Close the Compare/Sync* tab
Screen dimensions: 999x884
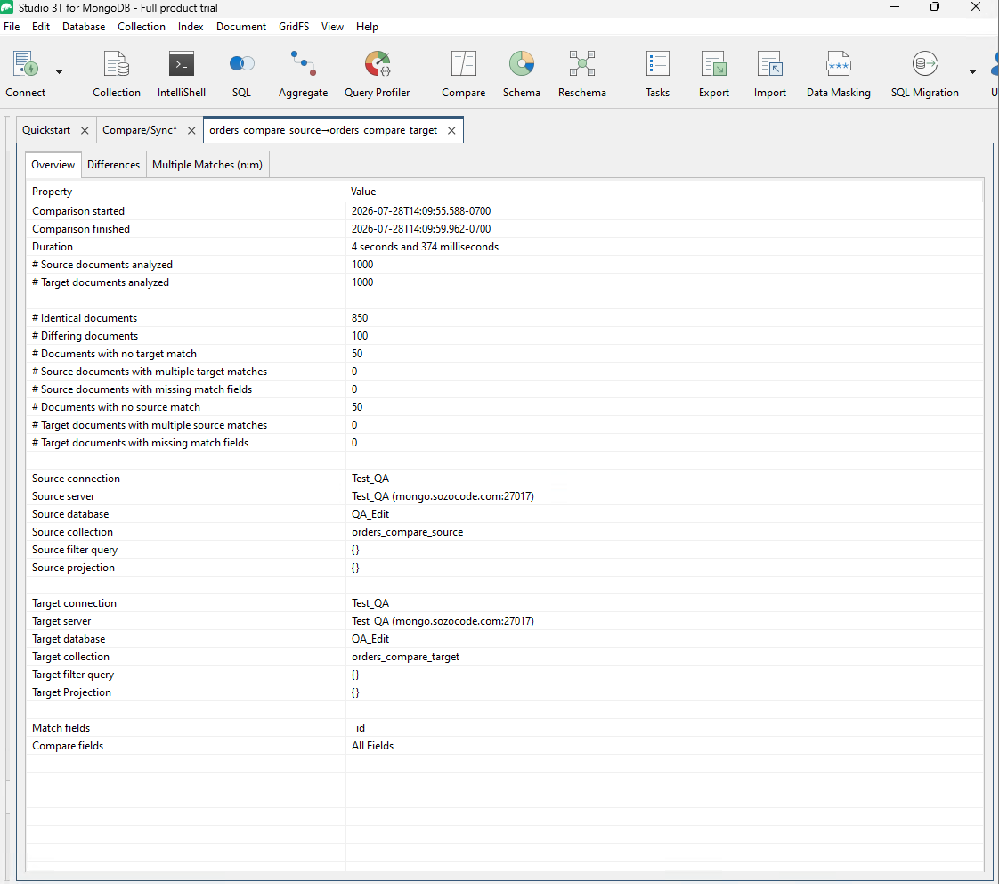coord(191,131)
